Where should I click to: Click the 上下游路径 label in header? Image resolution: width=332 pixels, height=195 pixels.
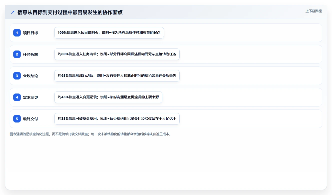[x=313, y=11]
